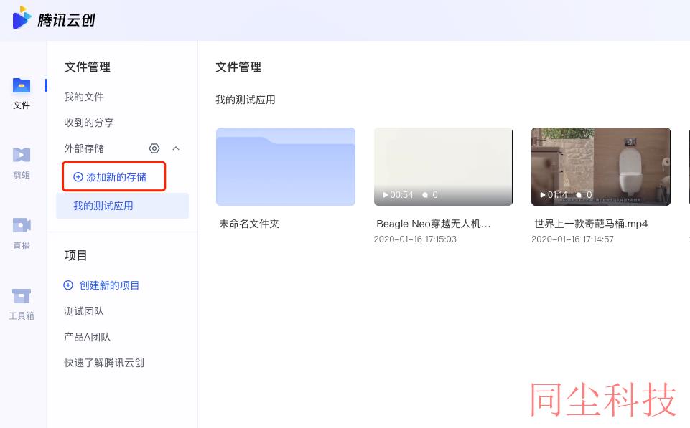Open external storage settings gear icon
The height and width of the screenshot is (428, 690).
point(154,148)
